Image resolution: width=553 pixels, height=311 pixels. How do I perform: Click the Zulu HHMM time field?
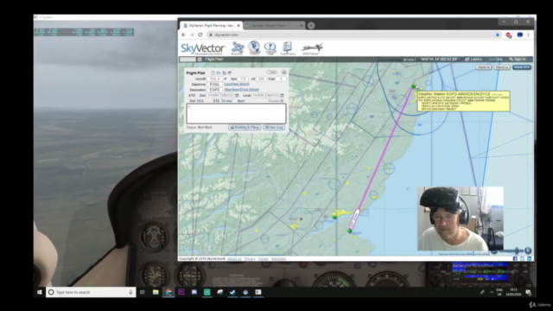pos(213,95)
